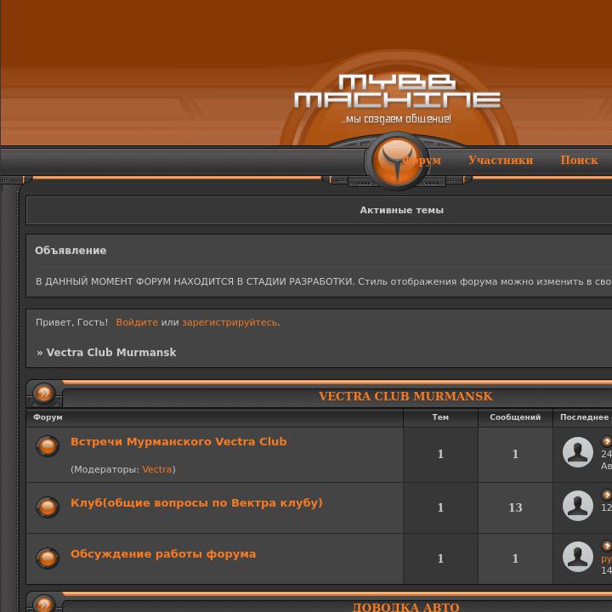This screenshot has height=612, width=612.
Task: Click the VECTRA CLUB MURMANSK category title
Action: [405, 396]
